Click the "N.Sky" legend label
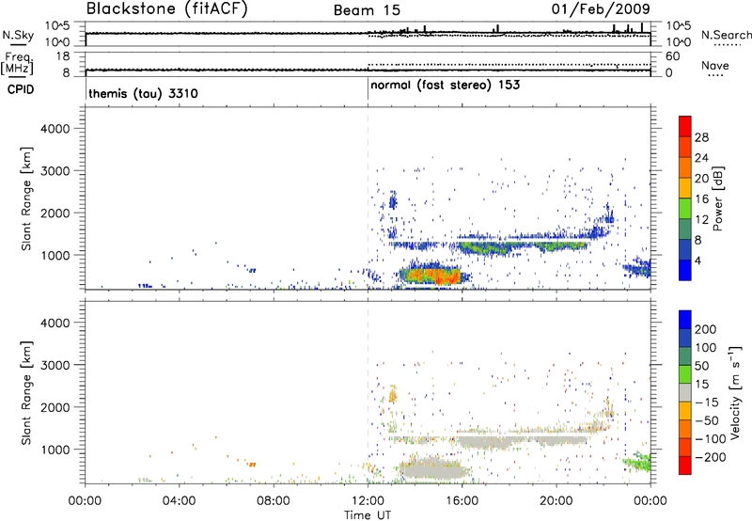Viewport: 752px width, 521px height. point(18,35)
